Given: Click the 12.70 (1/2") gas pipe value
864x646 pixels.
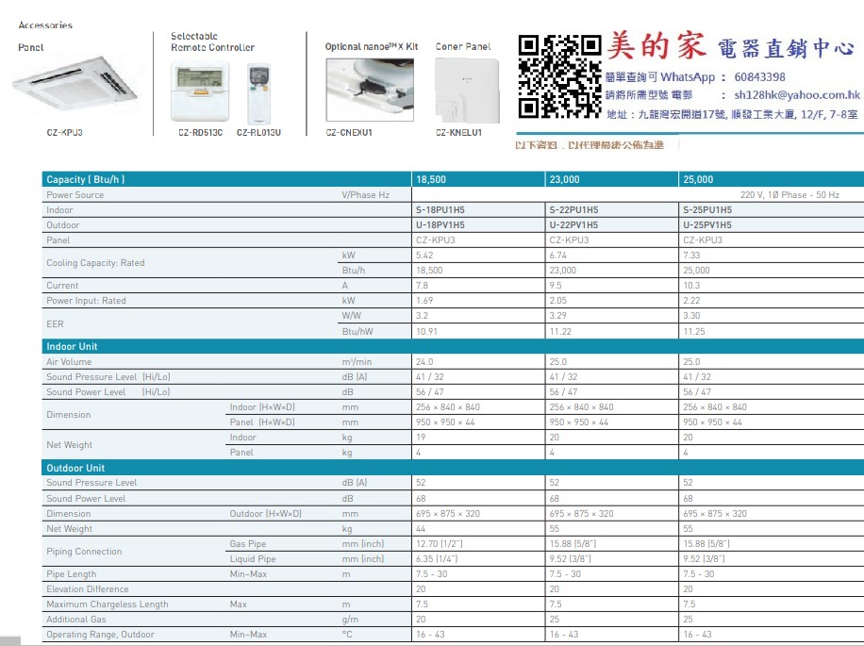Looking at the screenshot, I should coord(440,544).
